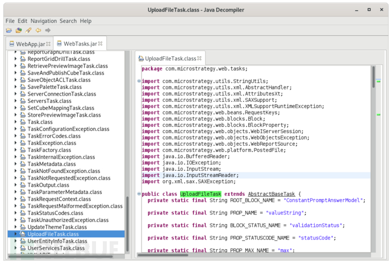
Task: Click class icon beside ServersTask.class
Action: [x=23, y=101]
